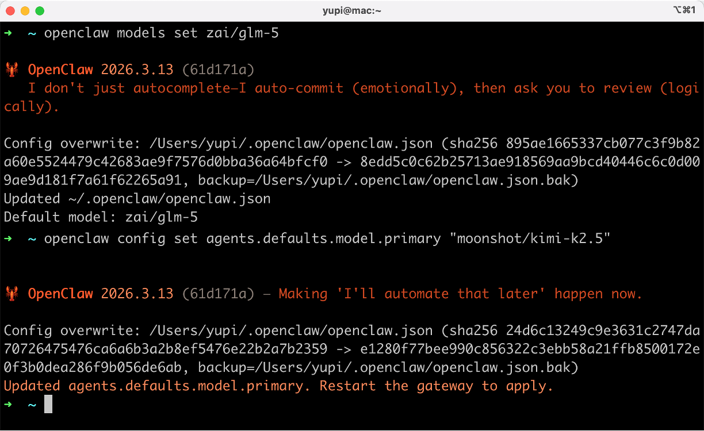The image size is (704, 431).
Task: Click the green prompt arrow before 'openclaw models set'
Action: pyautogui.click(x=7, y=33)
